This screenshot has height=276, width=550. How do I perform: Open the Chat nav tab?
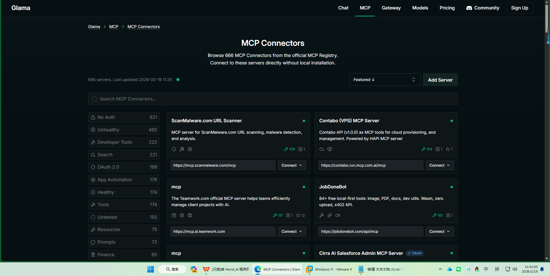coord(343,8)
